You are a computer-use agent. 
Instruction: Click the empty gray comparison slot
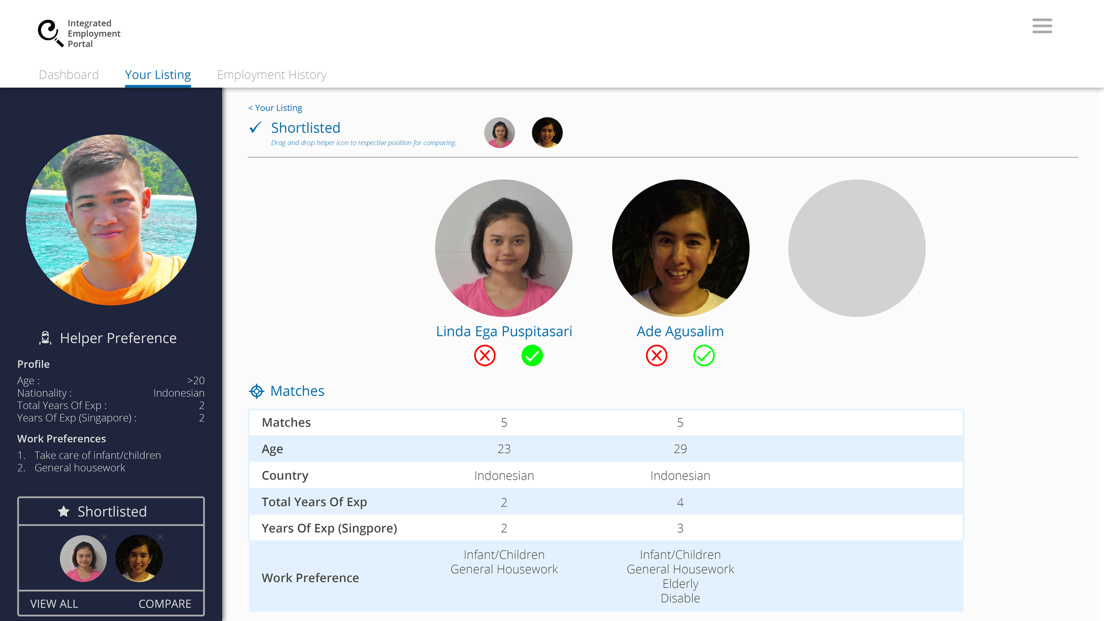[x=857, y=248]
